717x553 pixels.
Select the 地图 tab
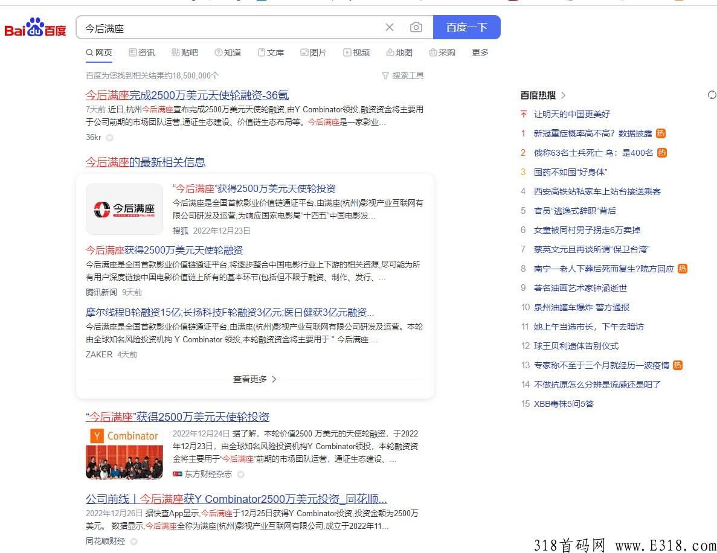[x=399, y=53]
